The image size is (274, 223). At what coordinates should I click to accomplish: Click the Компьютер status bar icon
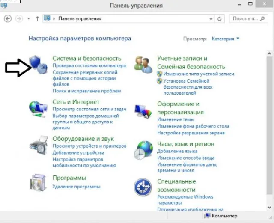(207, 216)
